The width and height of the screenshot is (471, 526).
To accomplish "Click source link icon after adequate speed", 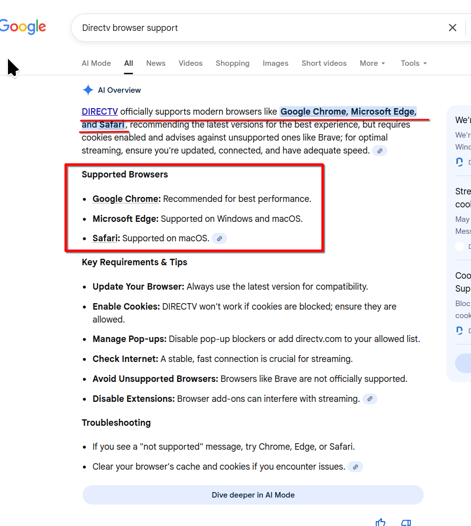I will tap(380, 151).
